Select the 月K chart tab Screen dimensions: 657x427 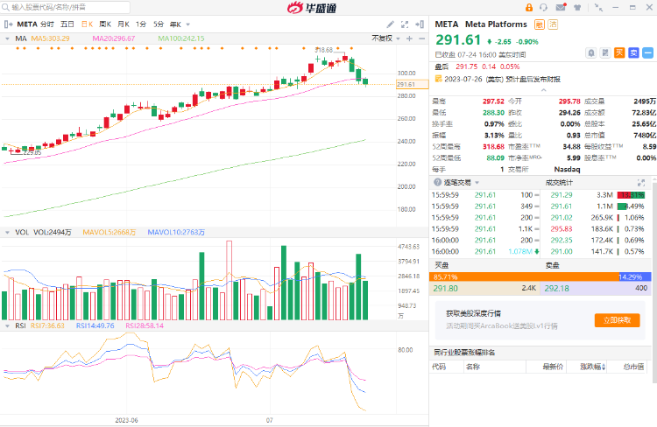tap(124, 24)
